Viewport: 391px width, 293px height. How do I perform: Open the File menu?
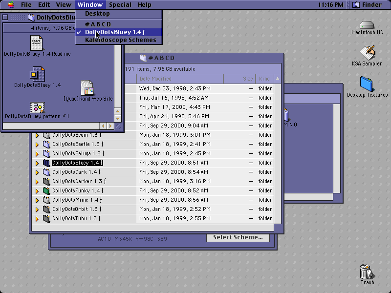(x=26, y=5)
